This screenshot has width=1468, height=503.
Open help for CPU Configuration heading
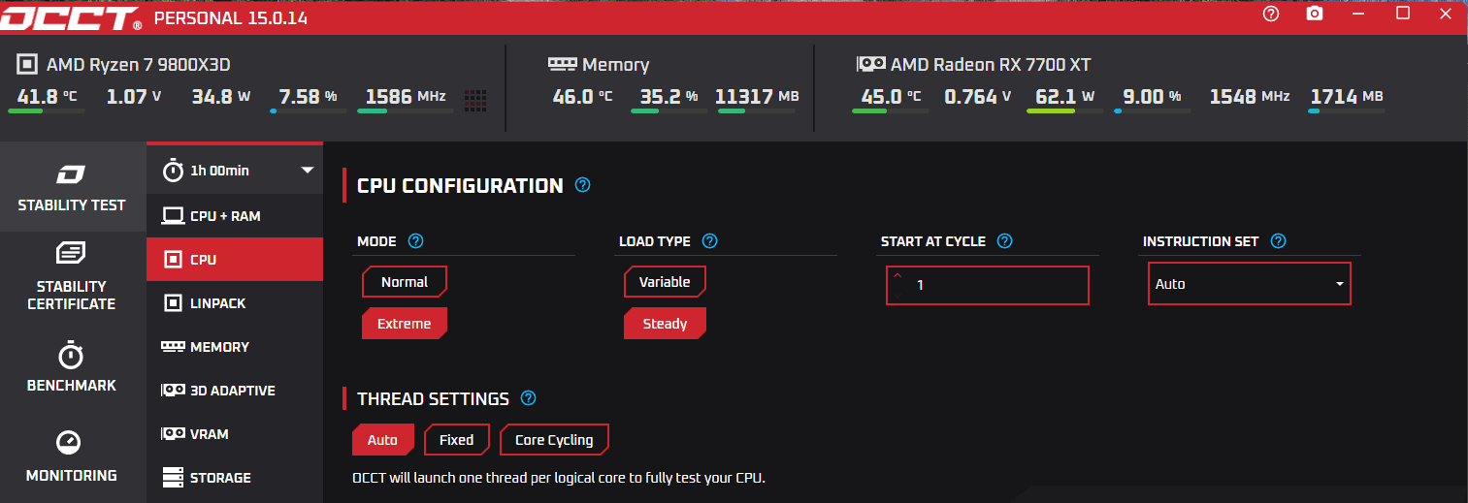[583, 184]
